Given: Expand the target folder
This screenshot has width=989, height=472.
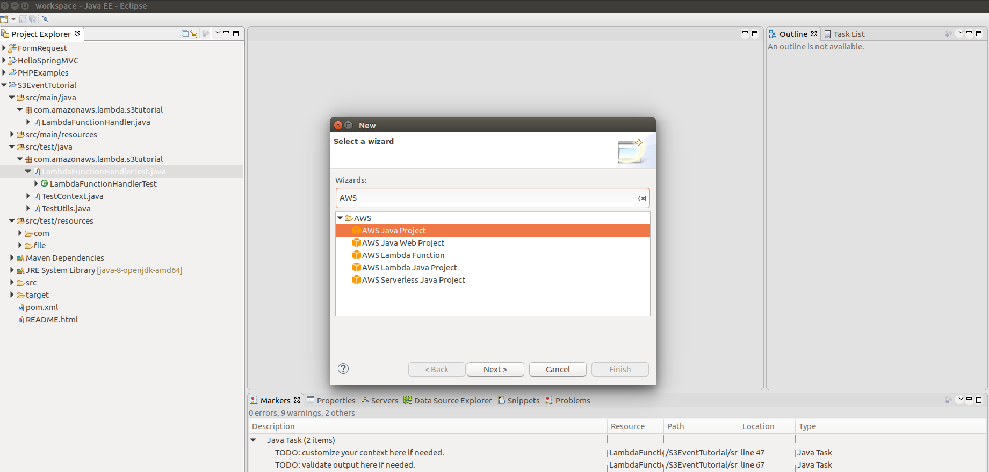Looking at the screenshot, I should [x=12, y=294].
